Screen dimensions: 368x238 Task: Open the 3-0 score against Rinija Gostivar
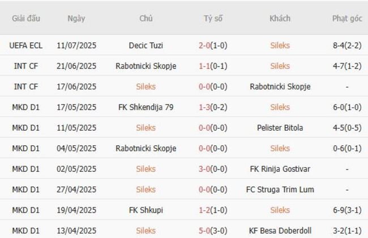pyautogui.click(x=213, y=169)
